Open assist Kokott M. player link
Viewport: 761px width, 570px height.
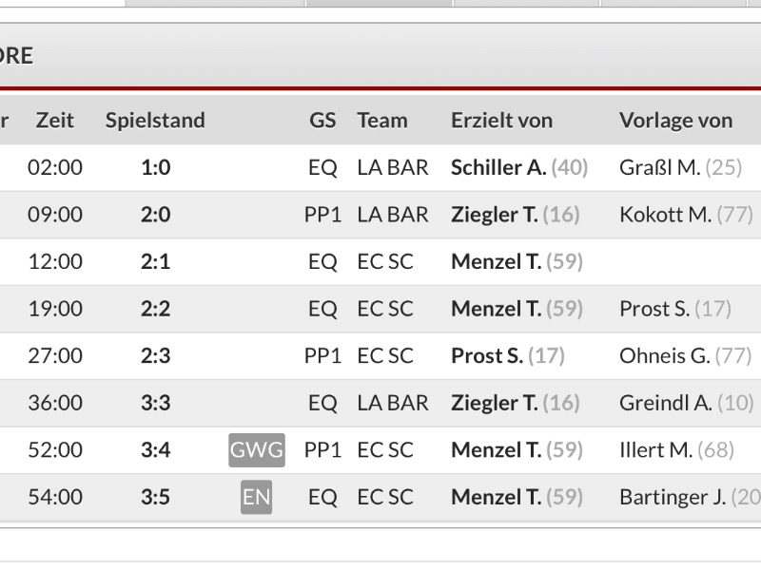click(665, 215)
